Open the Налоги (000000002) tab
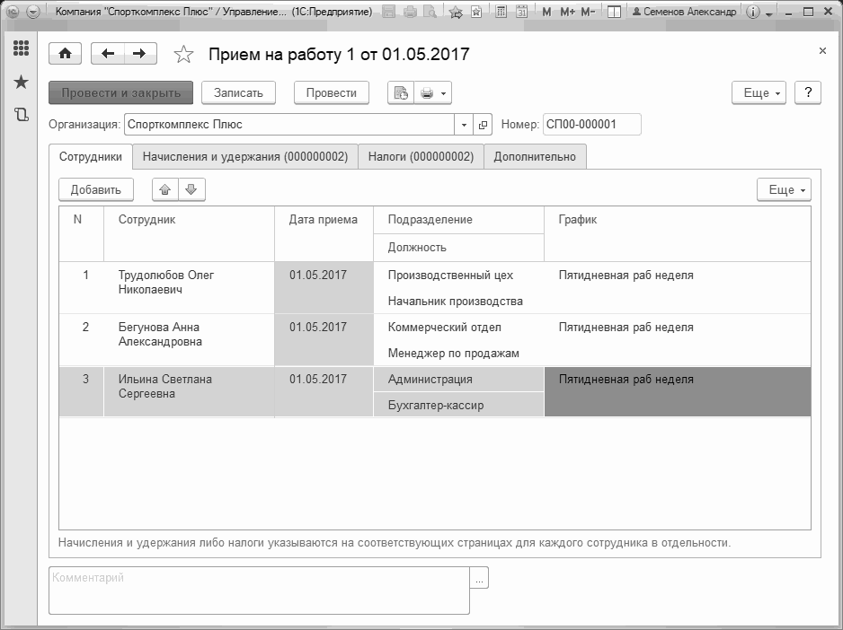The height and width of the screenshot is (630, 843). pyautogui.click(x=421, y=157)
